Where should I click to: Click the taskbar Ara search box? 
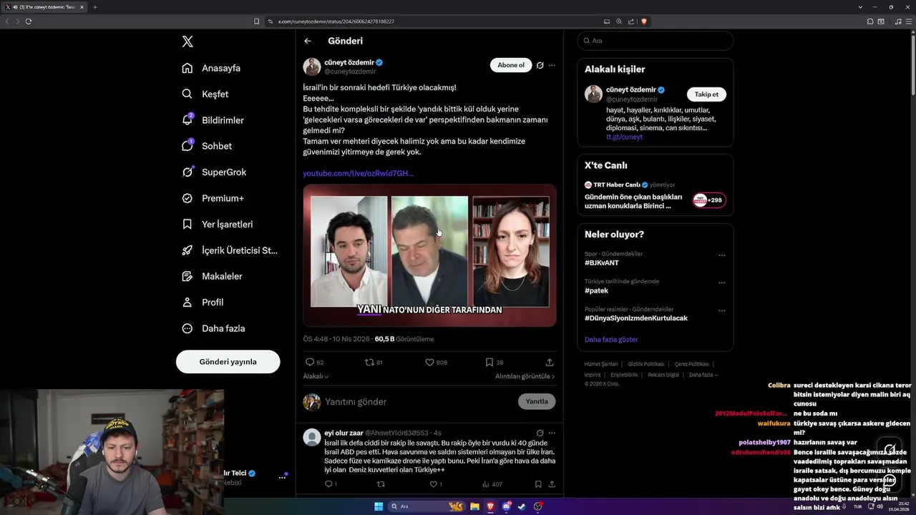pyautogui.click(x=427, y=506)
